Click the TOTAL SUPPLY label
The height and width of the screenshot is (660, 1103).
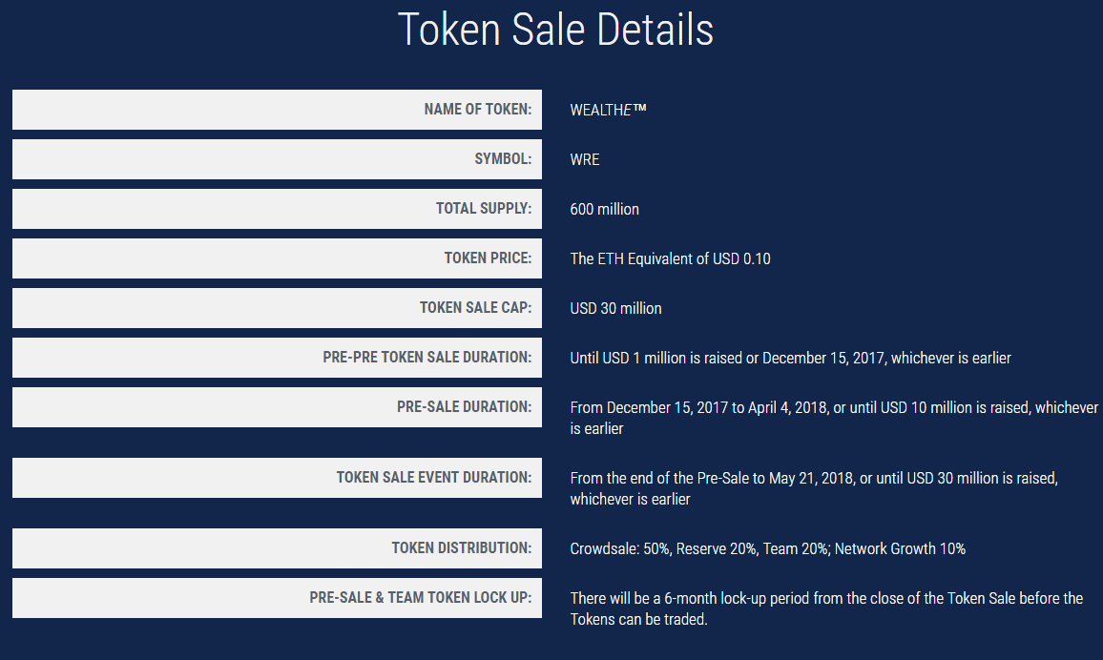coord(484,209)
